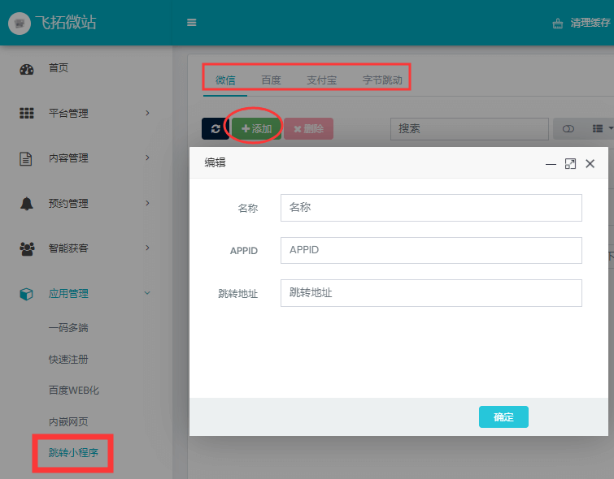Open the columns list dropdown
This screenshot has width=614, height=479.
tap(602, 128)
